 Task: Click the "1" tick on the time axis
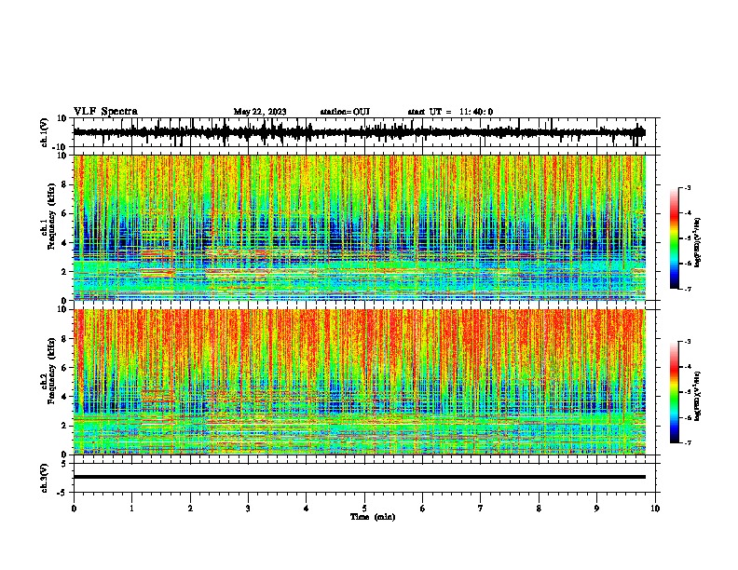(132, 509)
